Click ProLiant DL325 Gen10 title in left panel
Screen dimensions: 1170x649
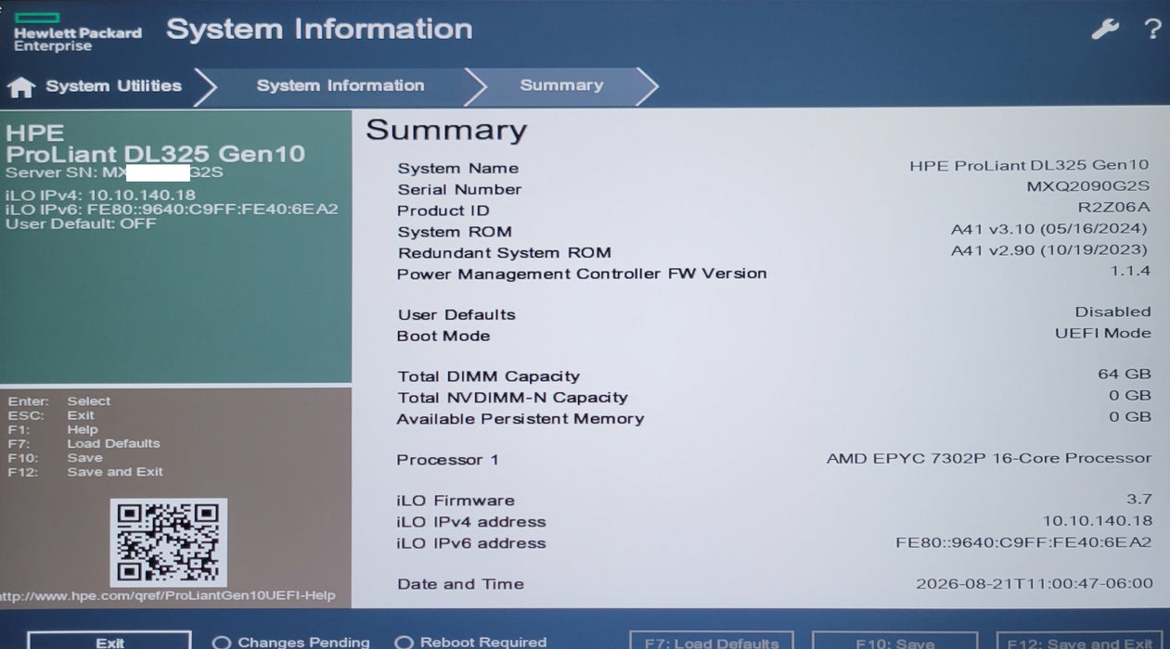(x=155, y=154)
